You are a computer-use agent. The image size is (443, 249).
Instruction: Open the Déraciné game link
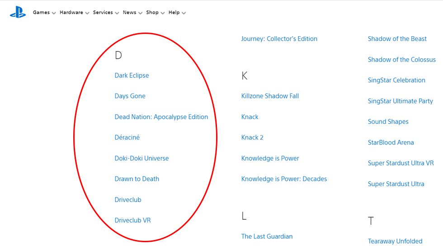pos(127,137)
